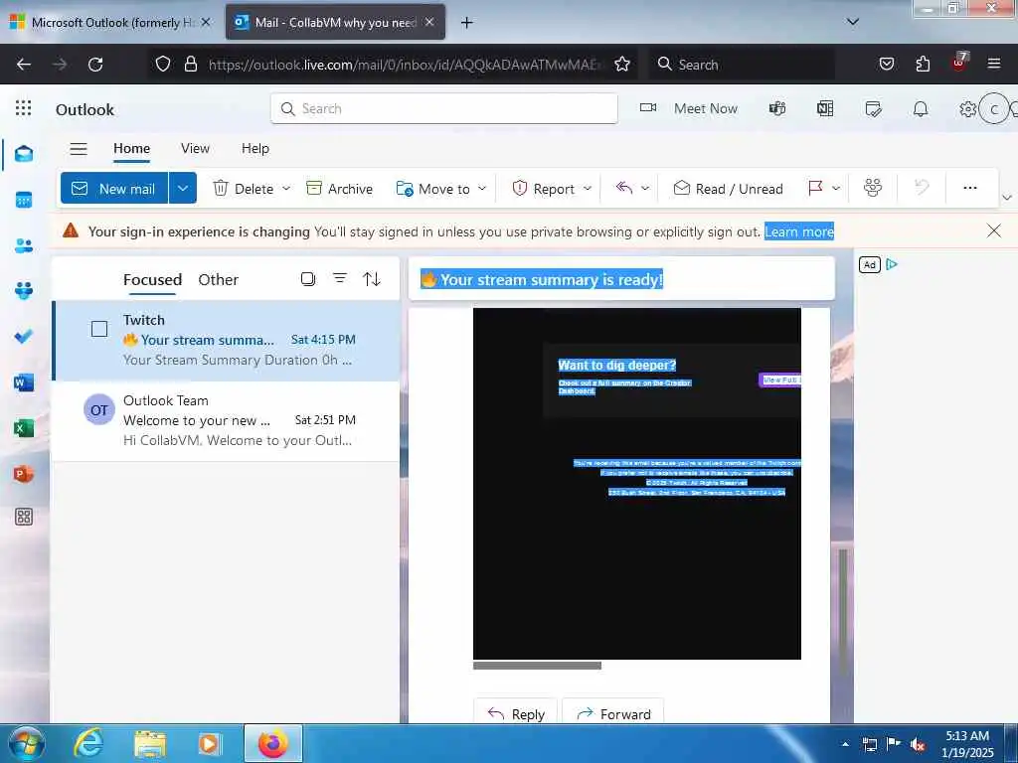
Task: Click the Firefox URL address bar
Action: tap(392, 64)
